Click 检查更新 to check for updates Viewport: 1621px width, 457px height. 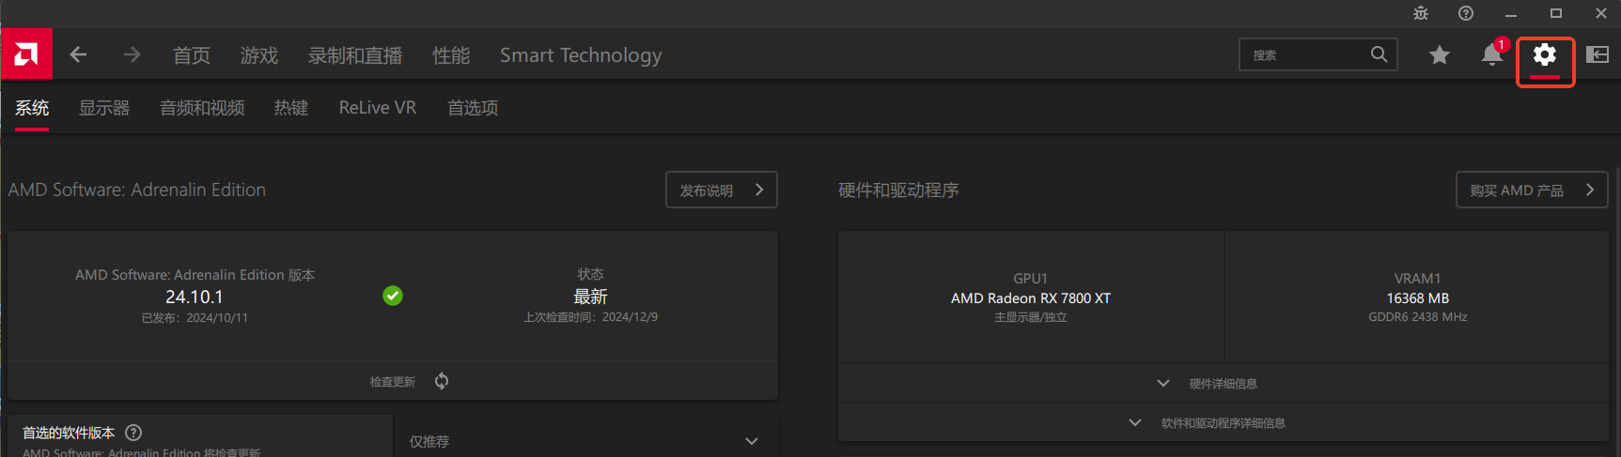393,382
